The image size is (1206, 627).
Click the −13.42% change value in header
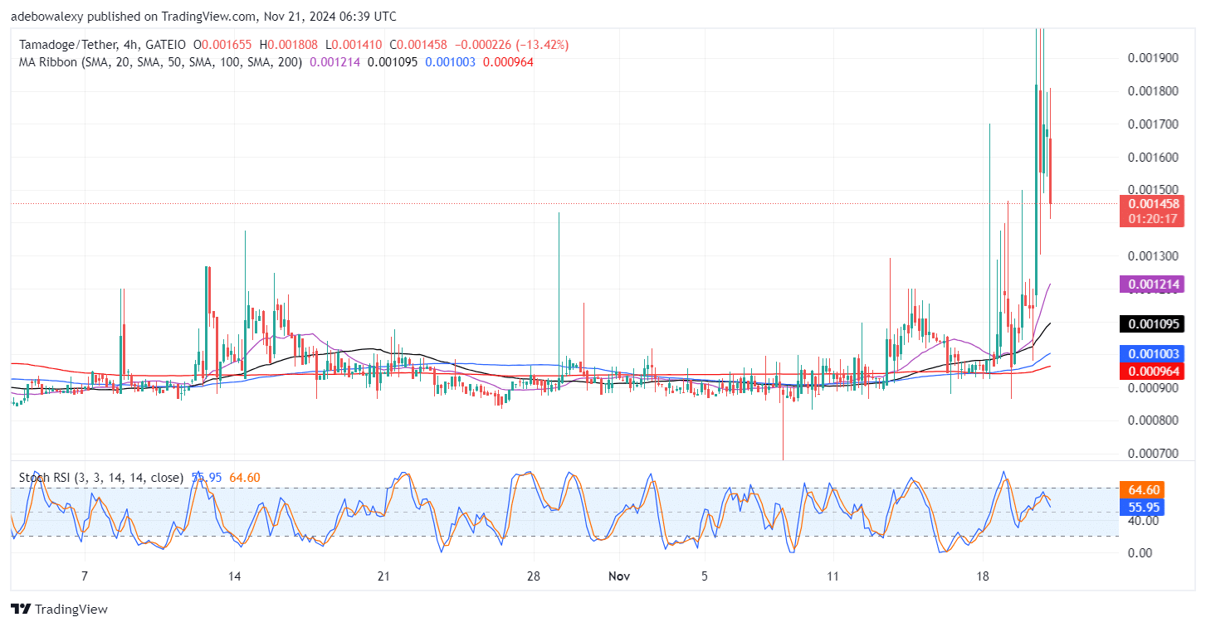point(541,44)
